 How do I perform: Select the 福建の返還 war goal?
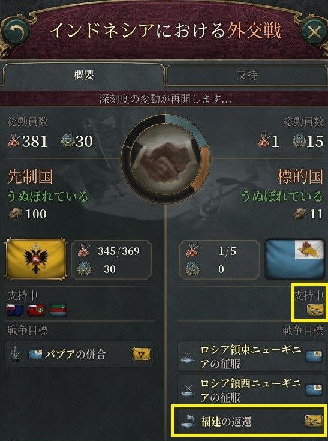250,421
